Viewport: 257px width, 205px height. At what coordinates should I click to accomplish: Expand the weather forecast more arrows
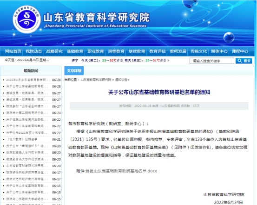168,61
